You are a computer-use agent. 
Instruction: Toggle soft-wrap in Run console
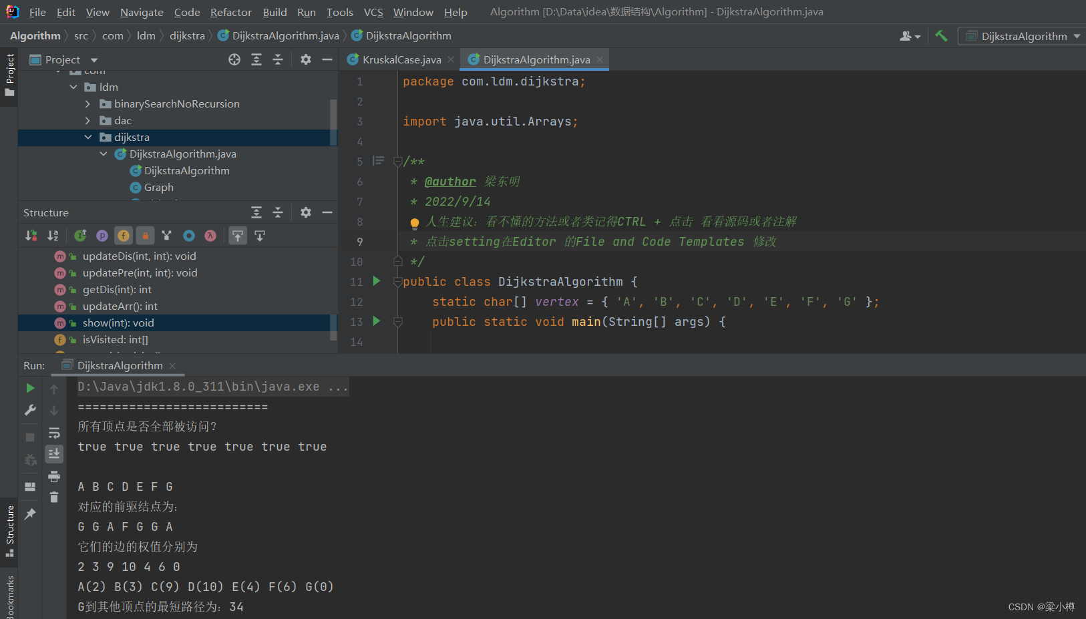[54, 433]
